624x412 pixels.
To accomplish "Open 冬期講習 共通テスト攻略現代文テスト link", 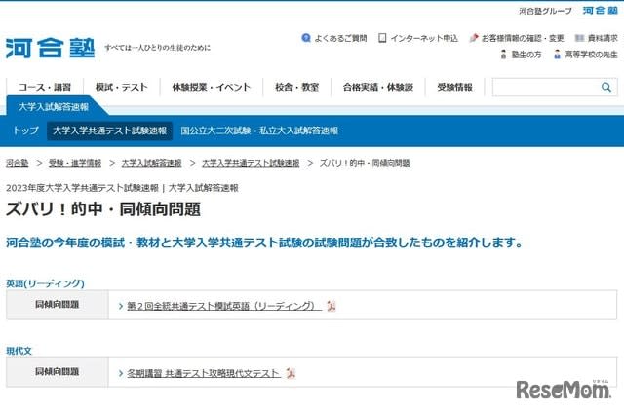I will click(204, 373).
